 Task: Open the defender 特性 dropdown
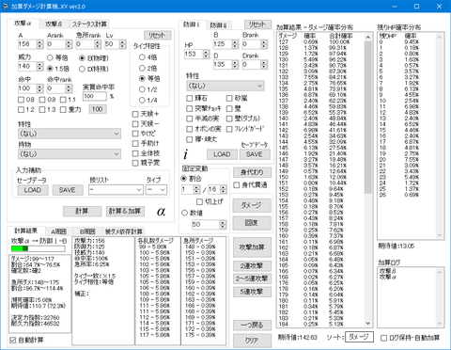tap(225, 86)
